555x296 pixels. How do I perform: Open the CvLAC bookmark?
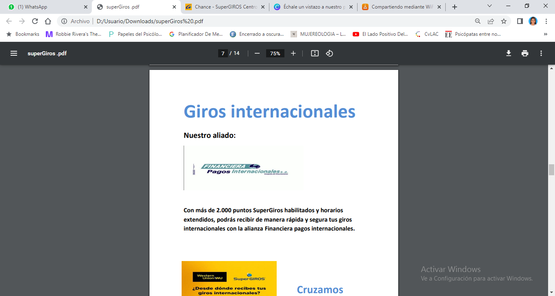point(427,34)
